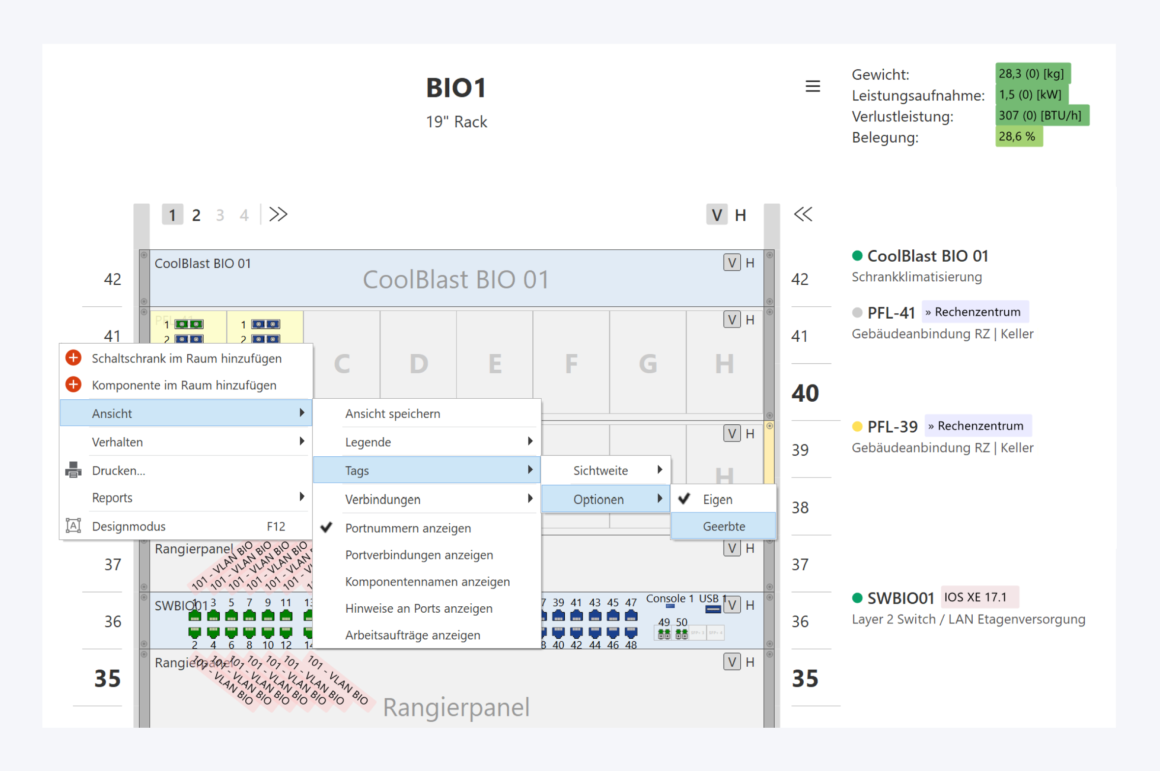Open the hamburger menu next to the rack title

coord(812,87)
